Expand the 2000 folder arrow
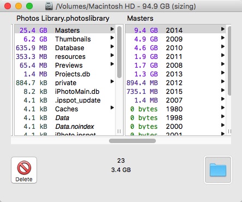This screenshot has width=242, height=202. [x=223, y=125]
